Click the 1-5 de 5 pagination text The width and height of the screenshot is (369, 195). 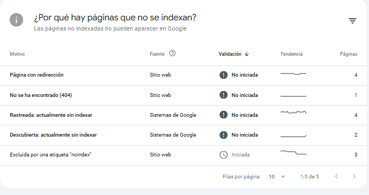(x=309, y=176)
